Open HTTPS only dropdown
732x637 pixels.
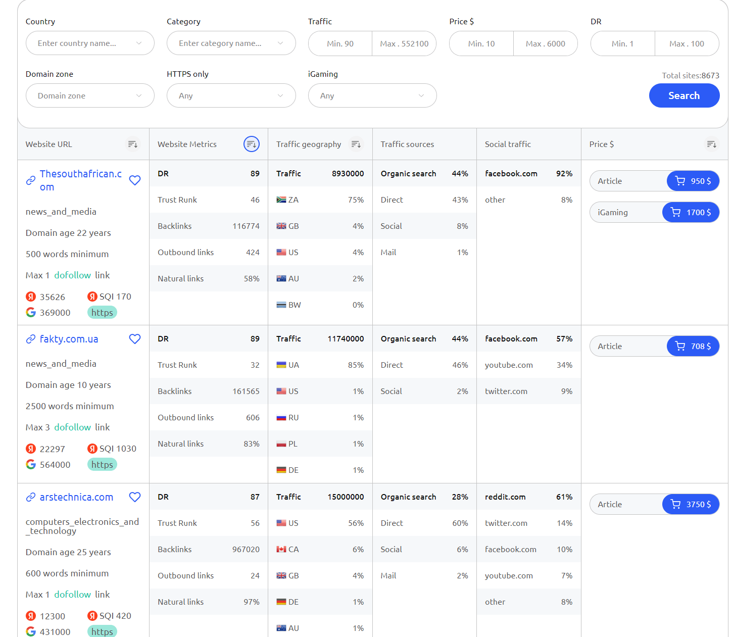(231, 95)
